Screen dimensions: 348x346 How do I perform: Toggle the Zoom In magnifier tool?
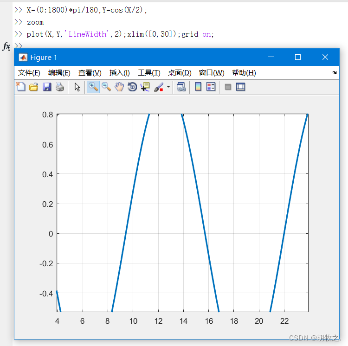93,87
